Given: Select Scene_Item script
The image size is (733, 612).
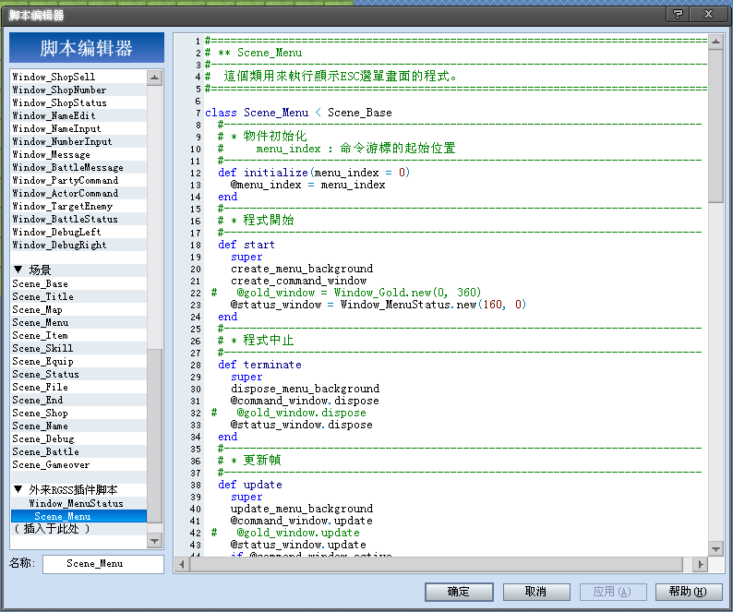Looking at the screenshot, I should [x=78, y=336].
